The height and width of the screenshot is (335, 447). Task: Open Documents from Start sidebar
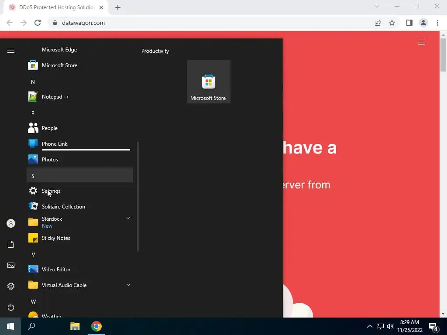point(11,244)
